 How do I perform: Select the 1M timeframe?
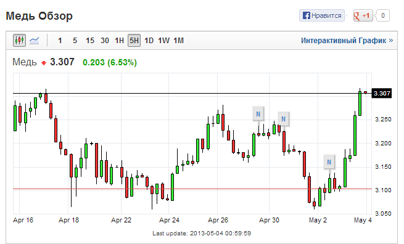point(178,41)
